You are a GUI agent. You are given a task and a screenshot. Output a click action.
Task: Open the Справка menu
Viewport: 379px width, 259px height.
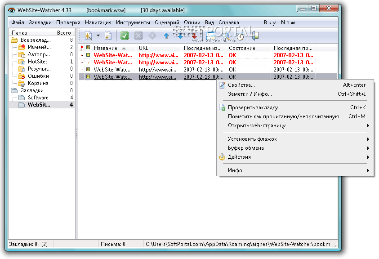pos(229,22)
